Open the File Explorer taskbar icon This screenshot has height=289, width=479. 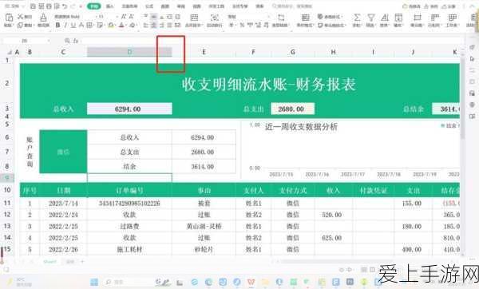[x=265, y=282]
